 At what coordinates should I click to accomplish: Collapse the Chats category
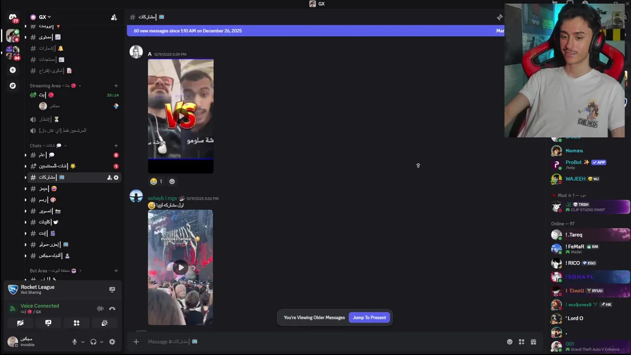point(48,145)
